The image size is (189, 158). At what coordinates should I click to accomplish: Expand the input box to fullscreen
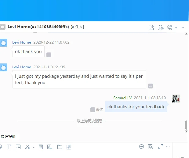161,147
